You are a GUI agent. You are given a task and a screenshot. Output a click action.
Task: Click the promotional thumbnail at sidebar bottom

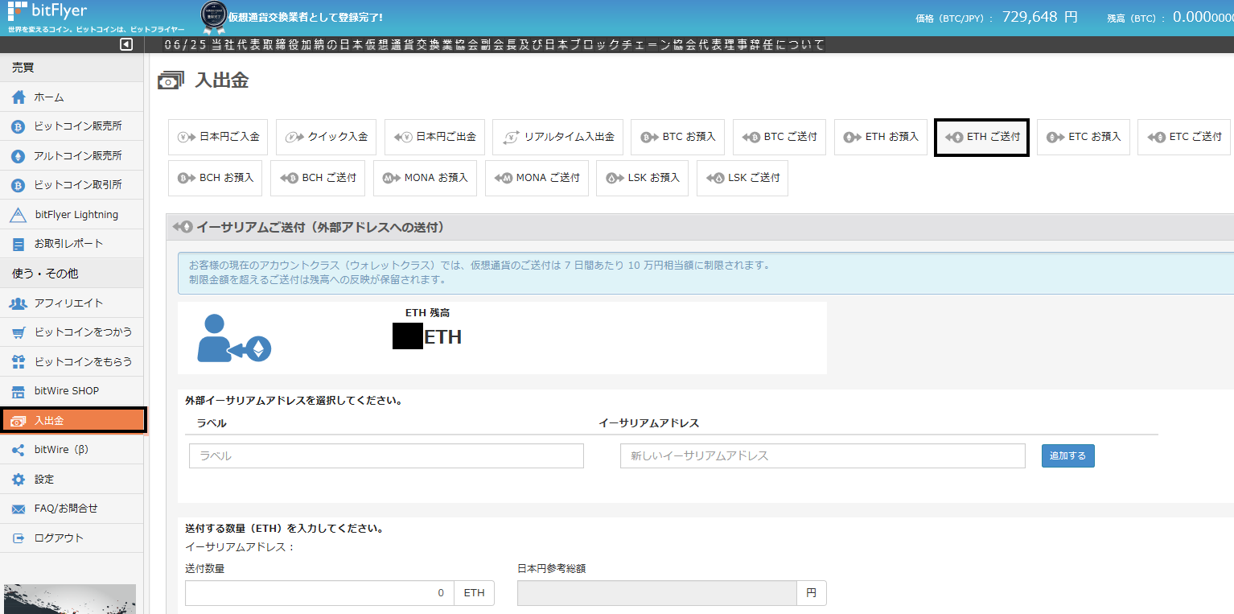tap(70, 599)
